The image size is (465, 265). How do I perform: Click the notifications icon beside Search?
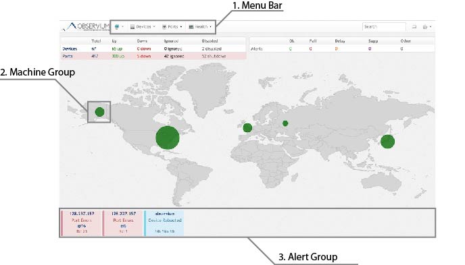coord(414,27)
